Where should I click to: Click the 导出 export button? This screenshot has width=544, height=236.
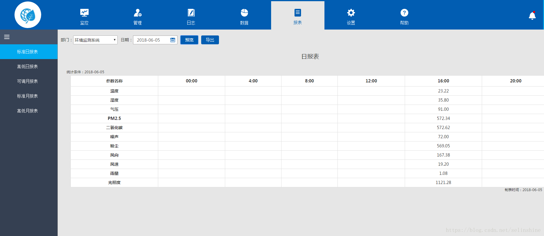pyautogui.click(x=210, y=40)
